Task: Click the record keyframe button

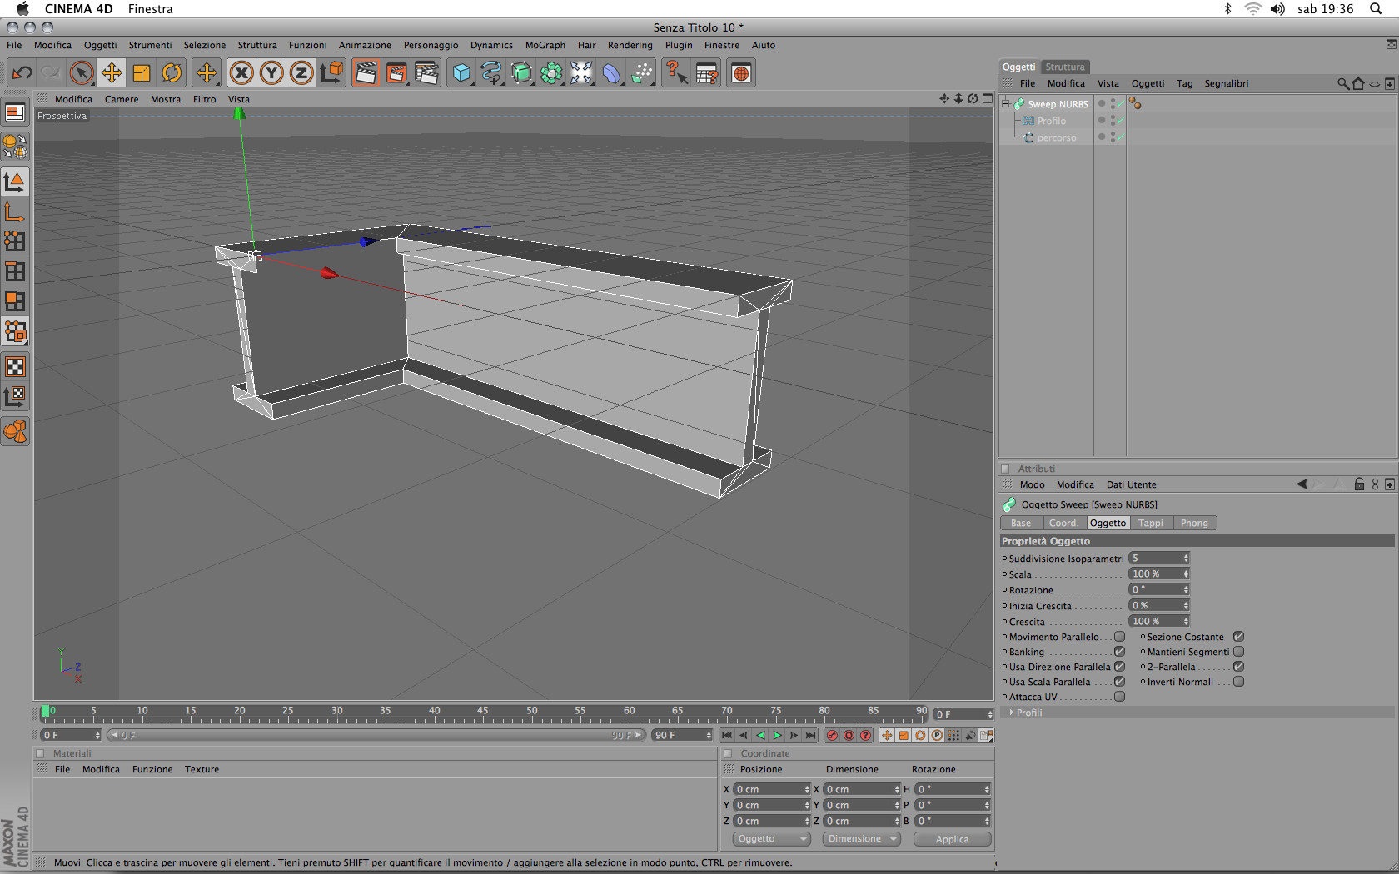Action: 832,735
